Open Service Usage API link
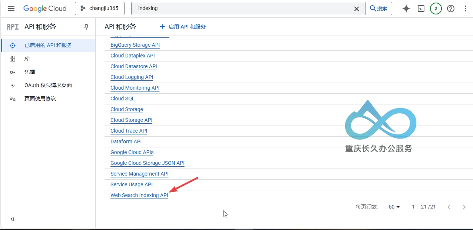473x230 pixels. tap(132, 184)
